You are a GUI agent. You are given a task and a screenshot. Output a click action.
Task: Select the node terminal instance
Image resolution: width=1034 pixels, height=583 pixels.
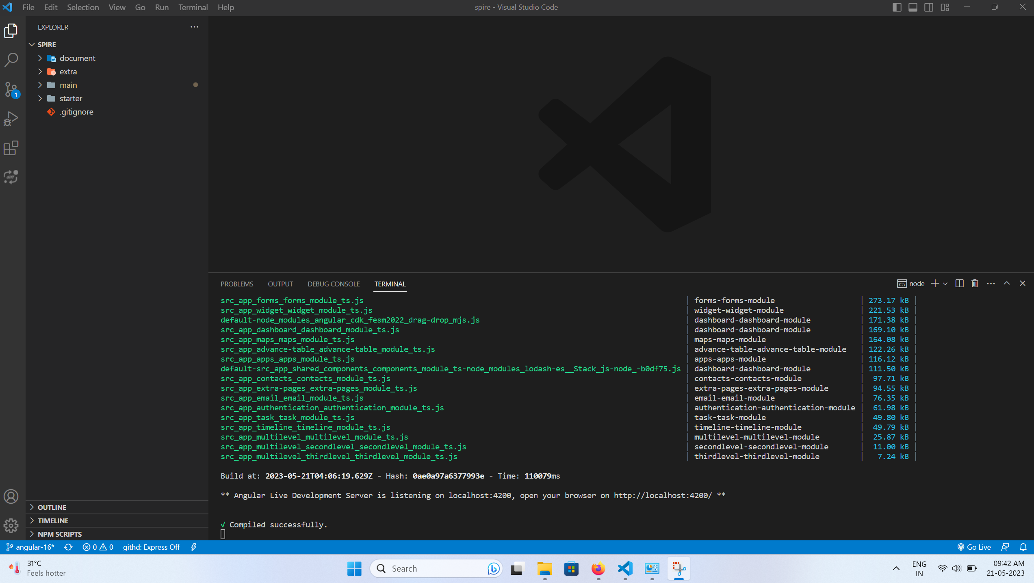tap(911, 284)
